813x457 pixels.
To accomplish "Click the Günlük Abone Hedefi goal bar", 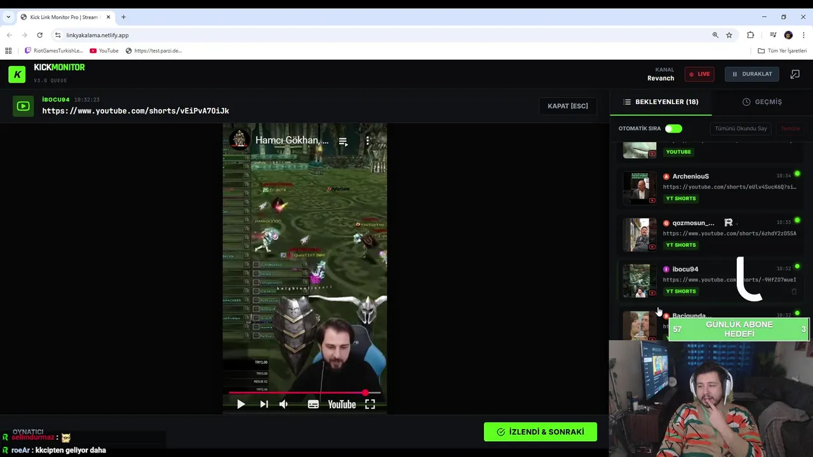I will pos(739,329).
